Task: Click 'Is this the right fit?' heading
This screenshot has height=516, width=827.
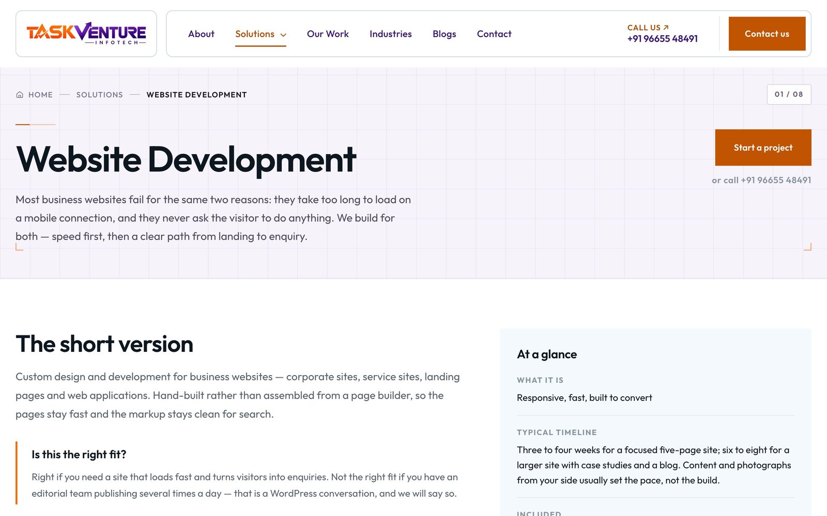Action: point(79,455)
